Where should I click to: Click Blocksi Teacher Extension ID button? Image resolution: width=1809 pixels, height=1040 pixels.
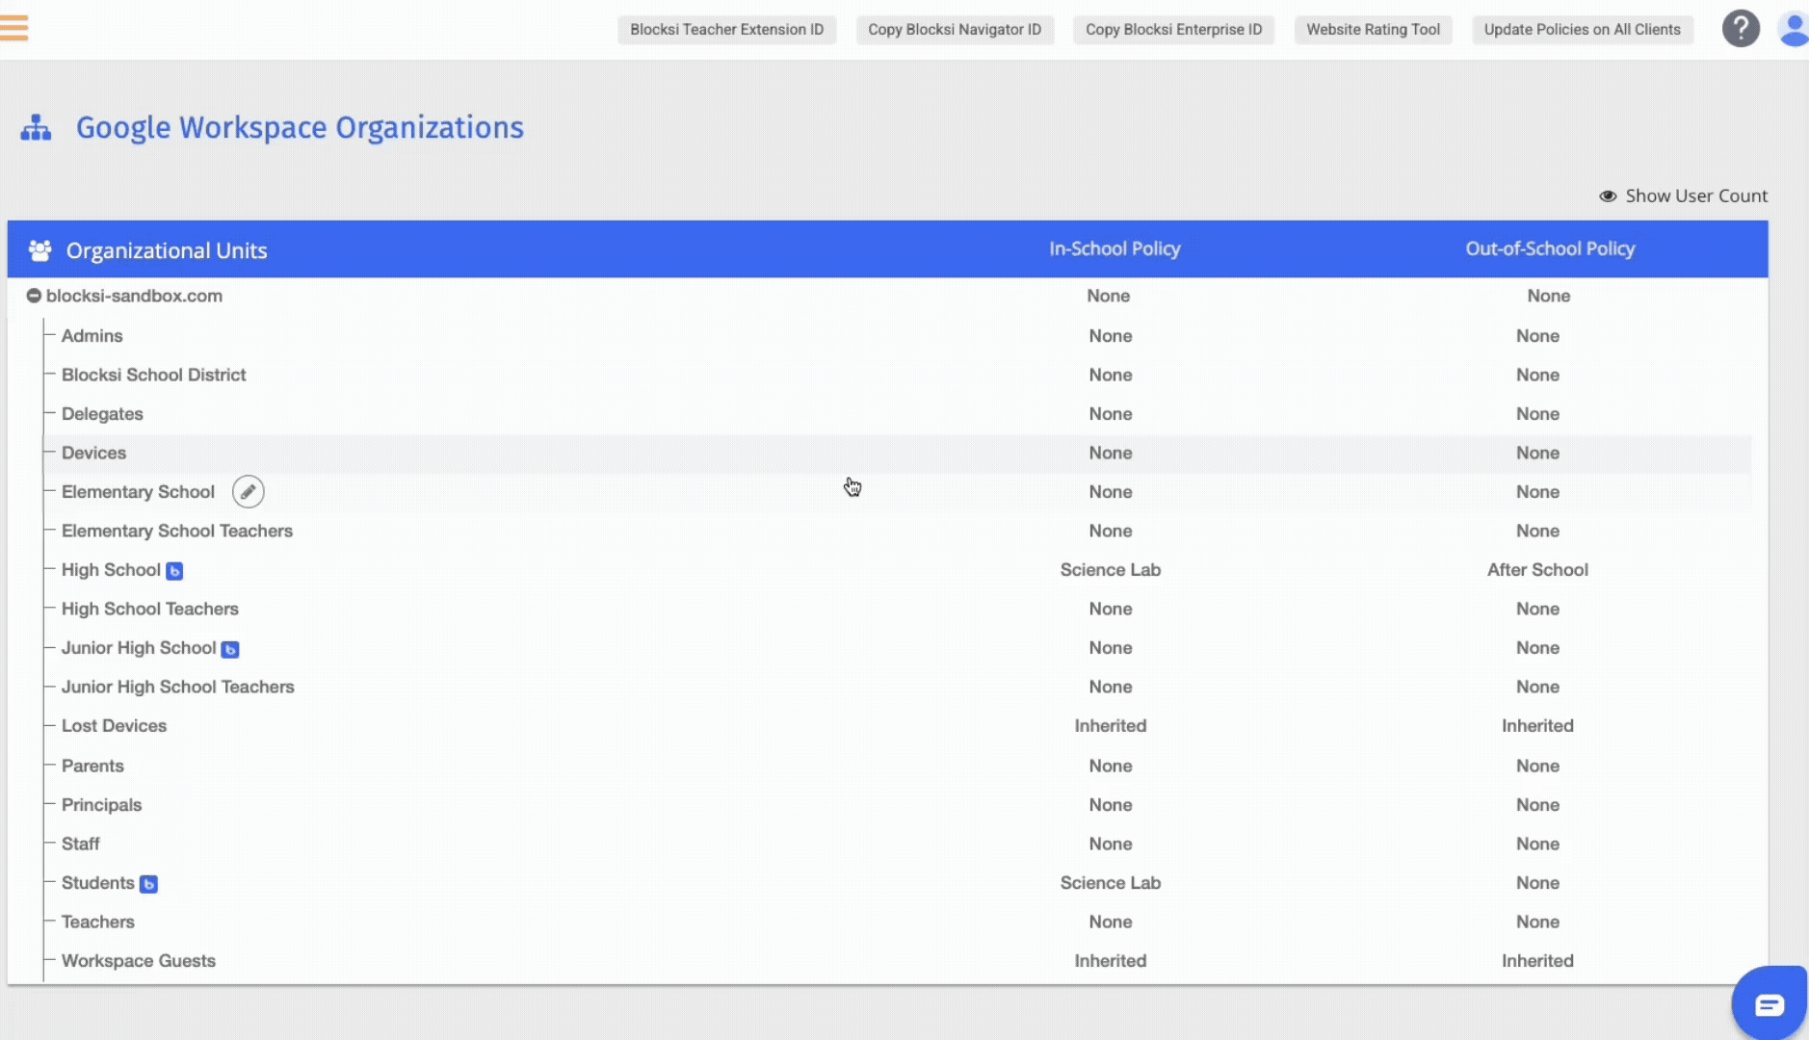[726, 29]
